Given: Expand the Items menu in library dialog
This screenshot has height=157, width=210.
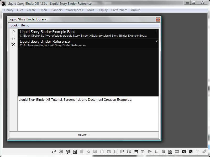Looking at the screenshot, I should 25,25.
